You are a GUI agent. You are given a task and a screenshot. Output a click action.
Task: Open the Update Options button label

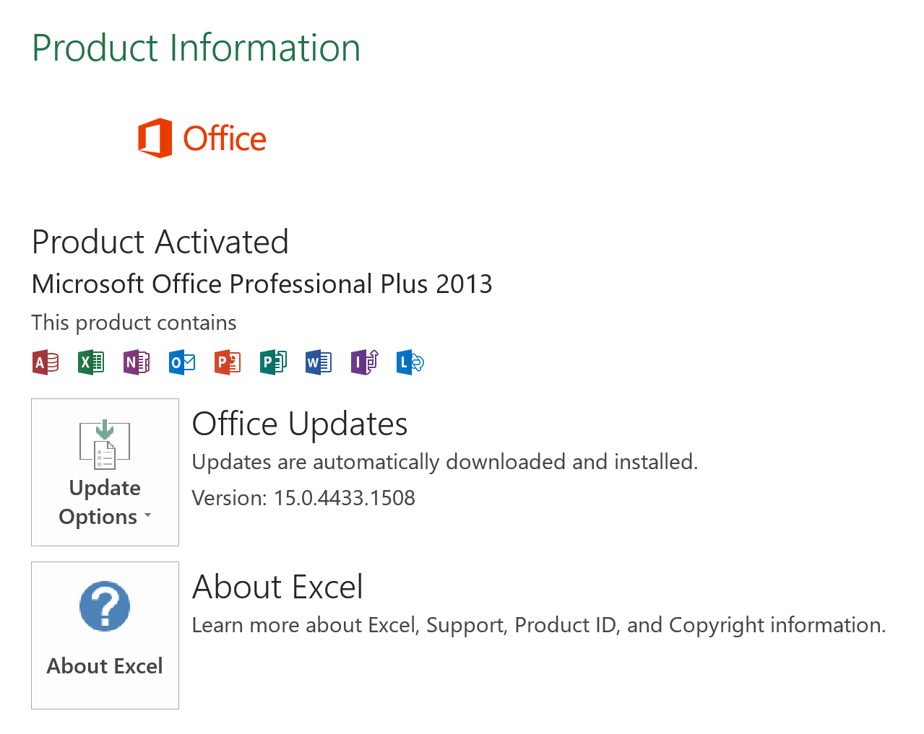[x=105, y=502]
